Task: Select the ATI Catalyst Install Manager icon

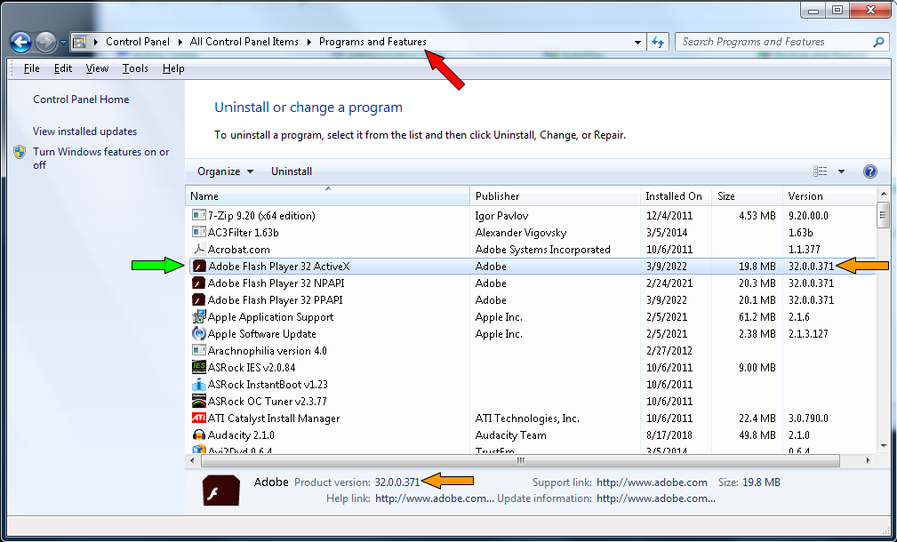Action: coord(198,418)
